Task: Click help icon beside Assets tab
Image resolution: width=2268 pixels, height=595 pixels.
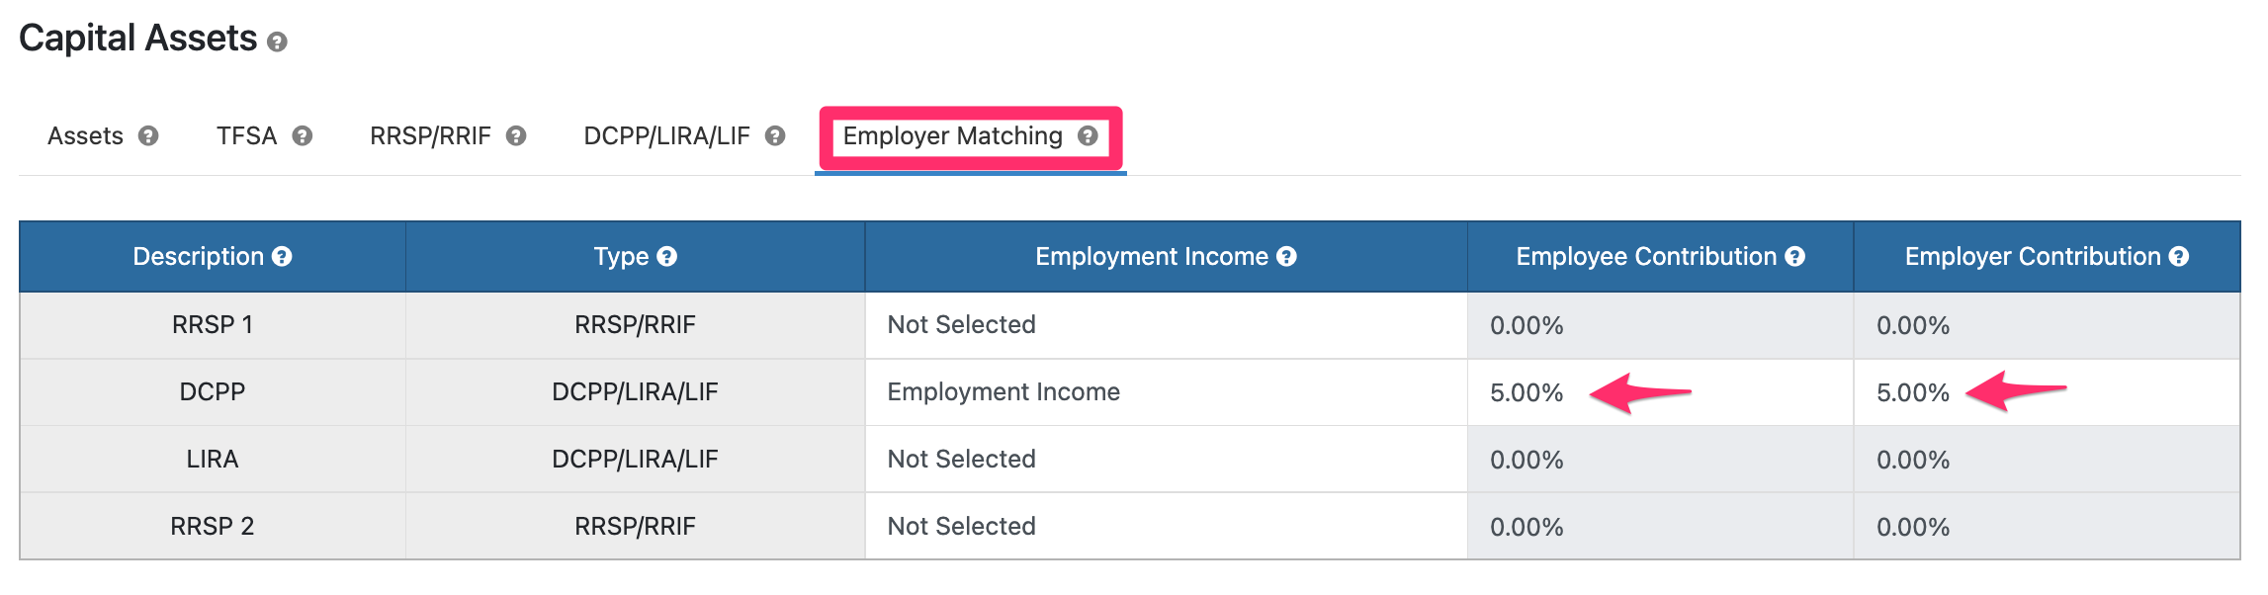Action: [148, 135]
